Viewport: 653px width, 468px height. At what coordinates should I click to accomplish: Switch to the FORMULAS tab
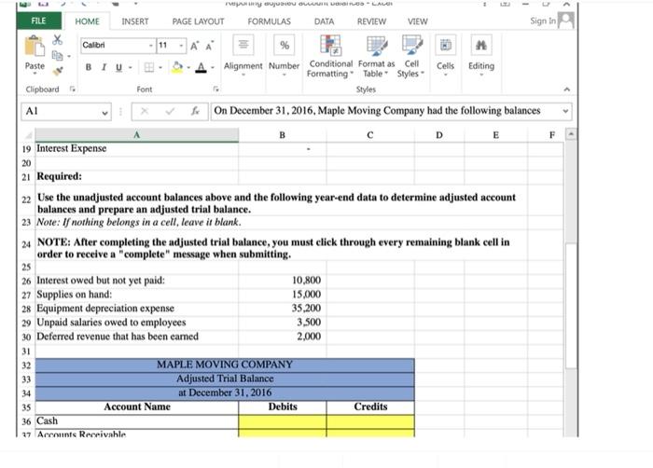coord(269,21)
